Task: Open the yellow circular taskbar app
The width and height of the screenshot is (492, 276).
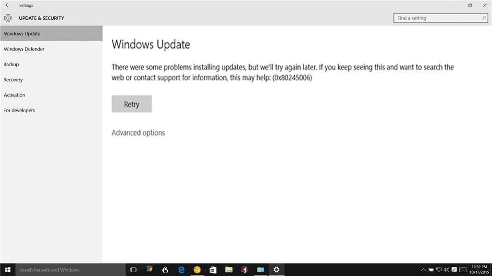Action: click(x=197, y=270)
